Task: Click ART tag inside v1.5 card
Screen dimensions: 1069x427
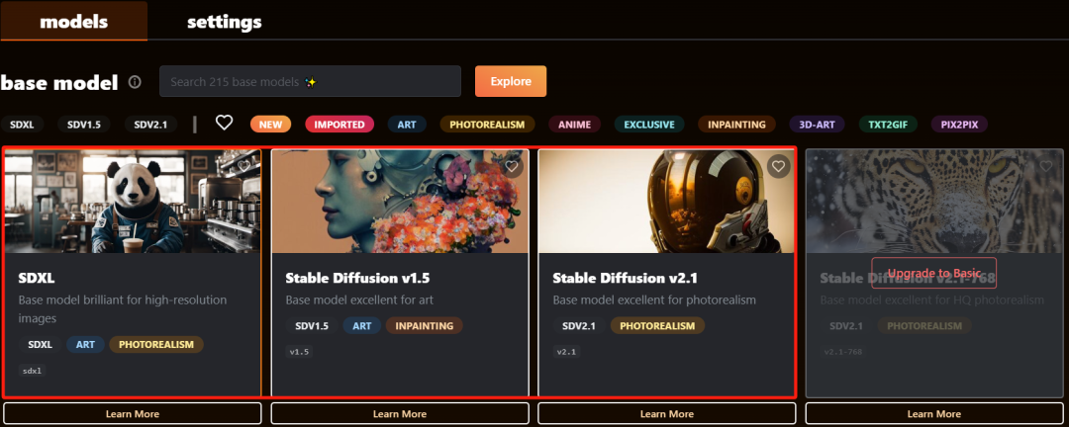Action: click(362, 325)
